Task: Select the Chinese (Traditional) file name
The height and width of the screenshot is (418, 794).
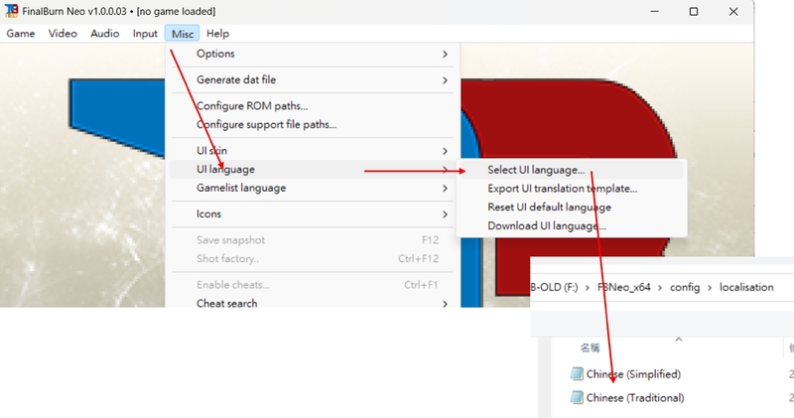Action: (x=635, y=398)
